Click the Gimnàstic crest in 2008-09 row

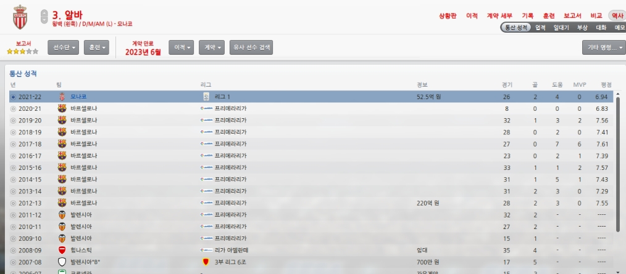(x=62, y=250)
